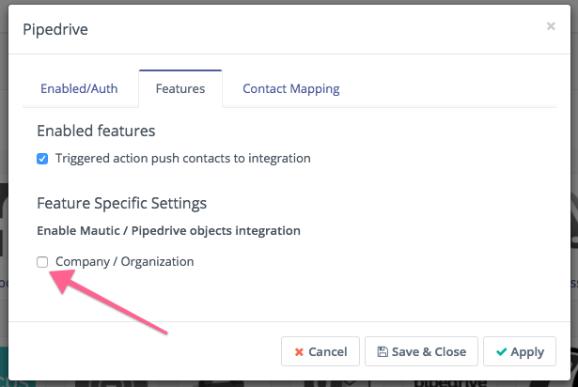
Task: Click the Apply button
Action: click(520, 351)
